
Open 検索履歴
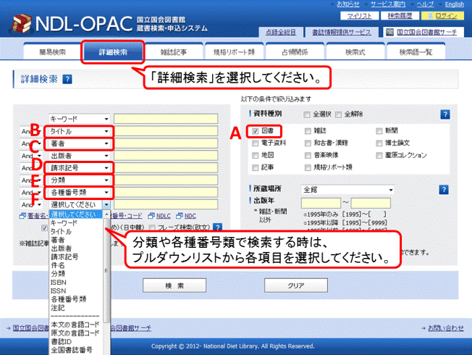tap(400, 16)
